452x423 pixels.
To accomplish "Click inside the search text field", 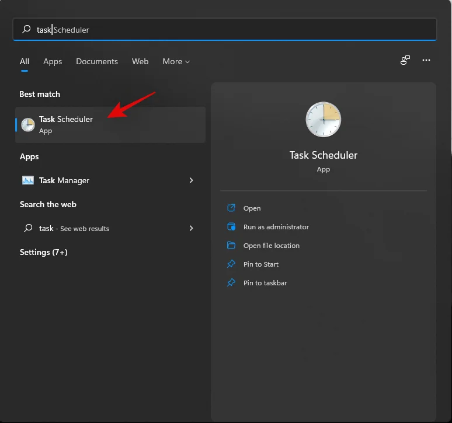I will (225, 29).
